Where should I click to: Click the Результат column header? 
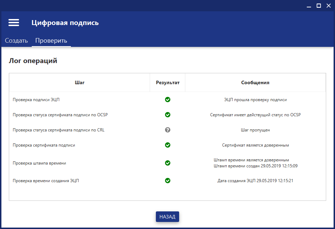(x=167, y=83)
